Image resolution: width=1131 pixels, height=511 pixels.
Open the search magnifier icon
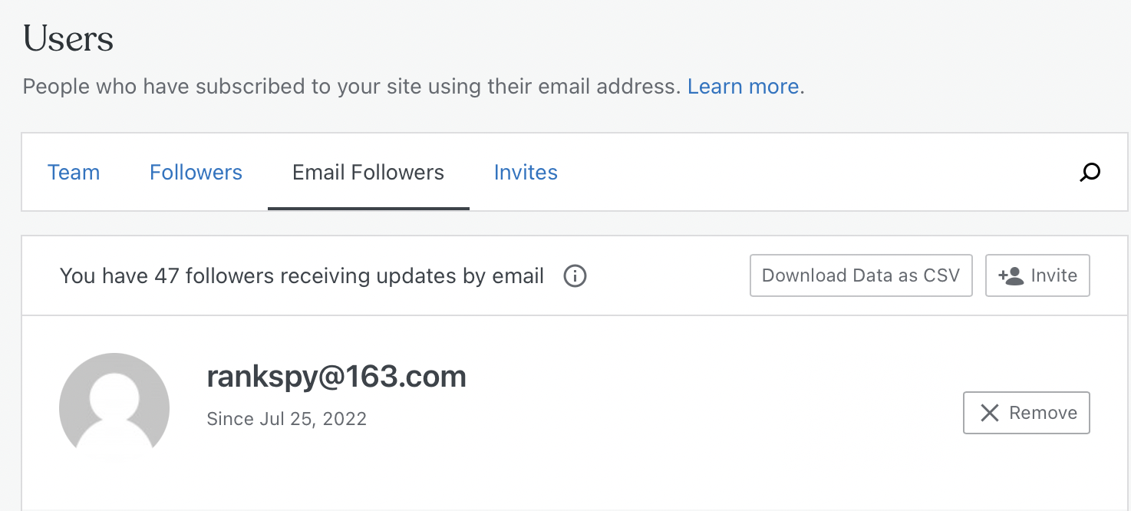(x=1090, y=173)
